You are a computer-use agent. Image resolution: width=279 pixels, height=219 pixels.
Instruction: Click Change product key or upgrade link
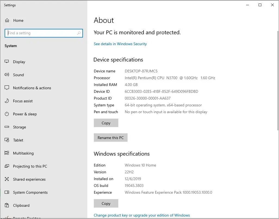click(142, 215)
